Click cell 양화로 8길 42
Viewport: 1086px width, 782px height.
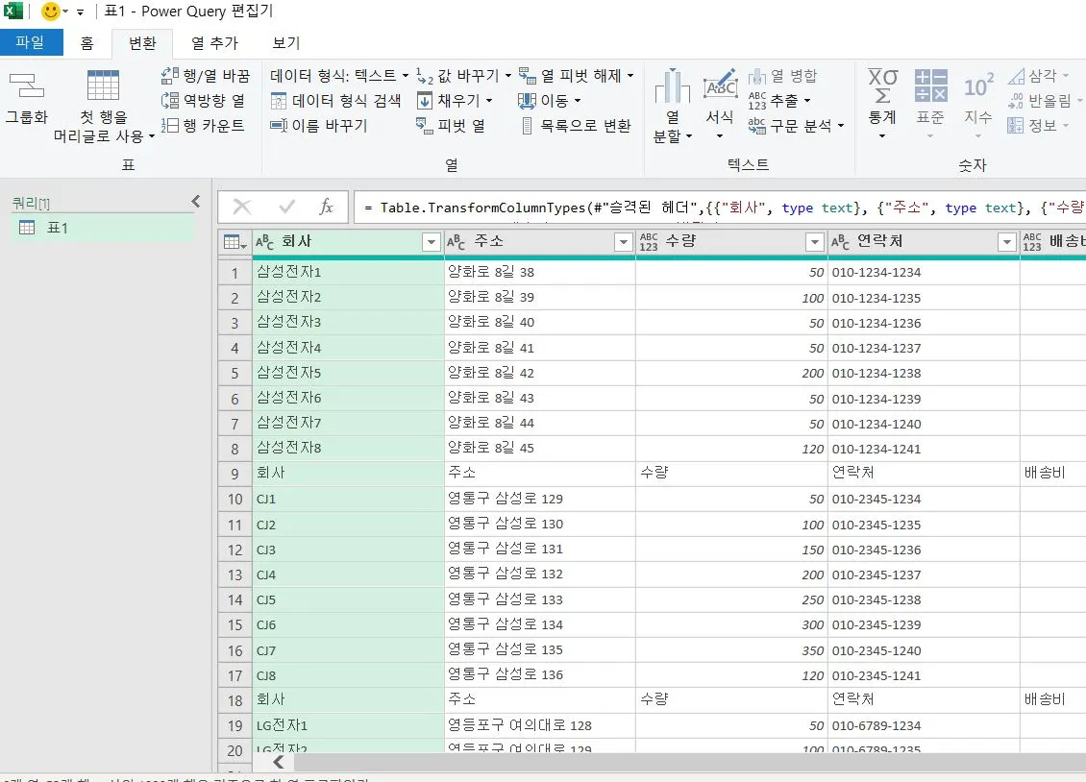coord(539,373)
